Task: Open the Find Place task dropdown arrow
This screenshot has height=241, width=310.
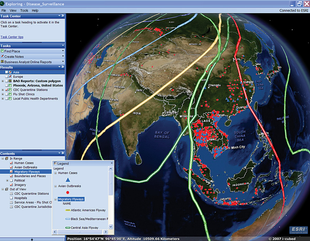Action: point(63,51)
